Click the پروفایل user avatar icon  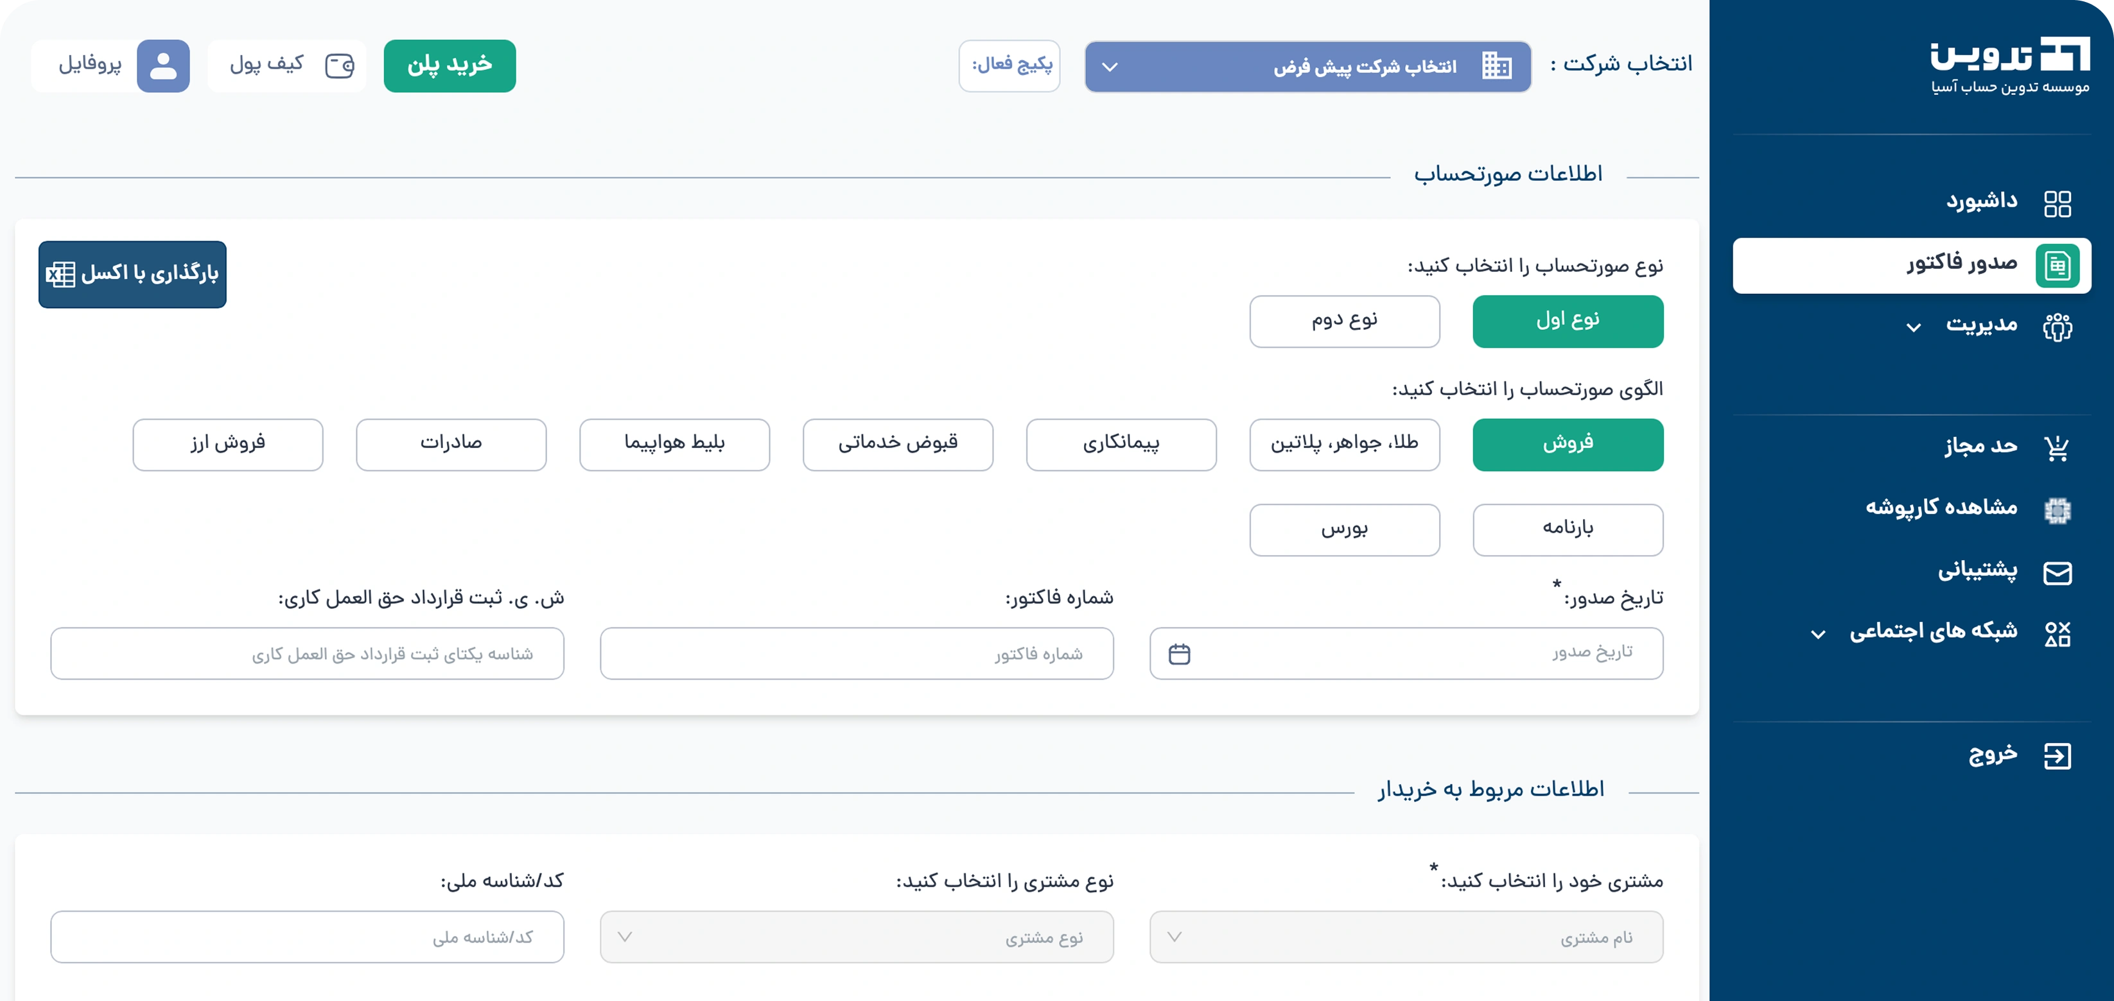(x=163, y=65)
